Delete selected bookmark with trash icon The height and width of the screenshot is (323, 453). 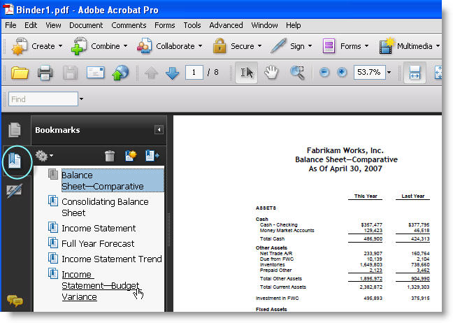click(x=110, y=156)
